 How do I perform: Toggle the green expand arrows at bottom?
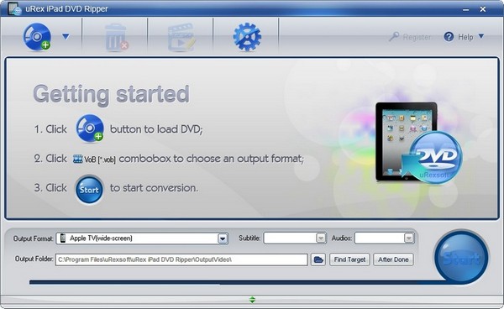click(x=252, y=300)
